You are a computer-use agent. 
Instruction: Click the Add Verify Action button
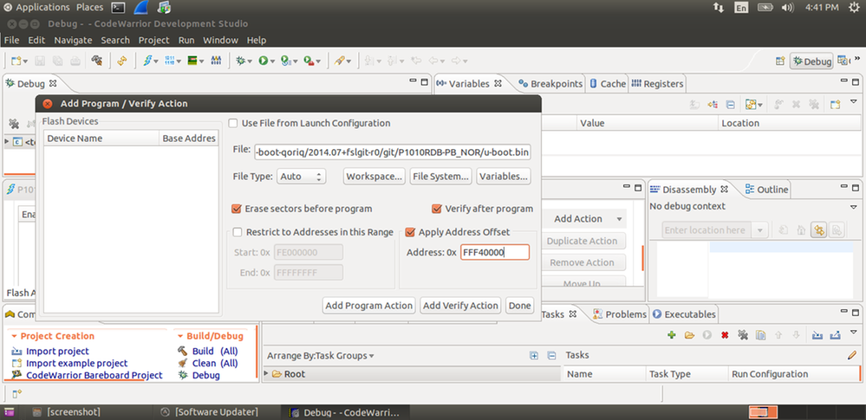point(460,305)
